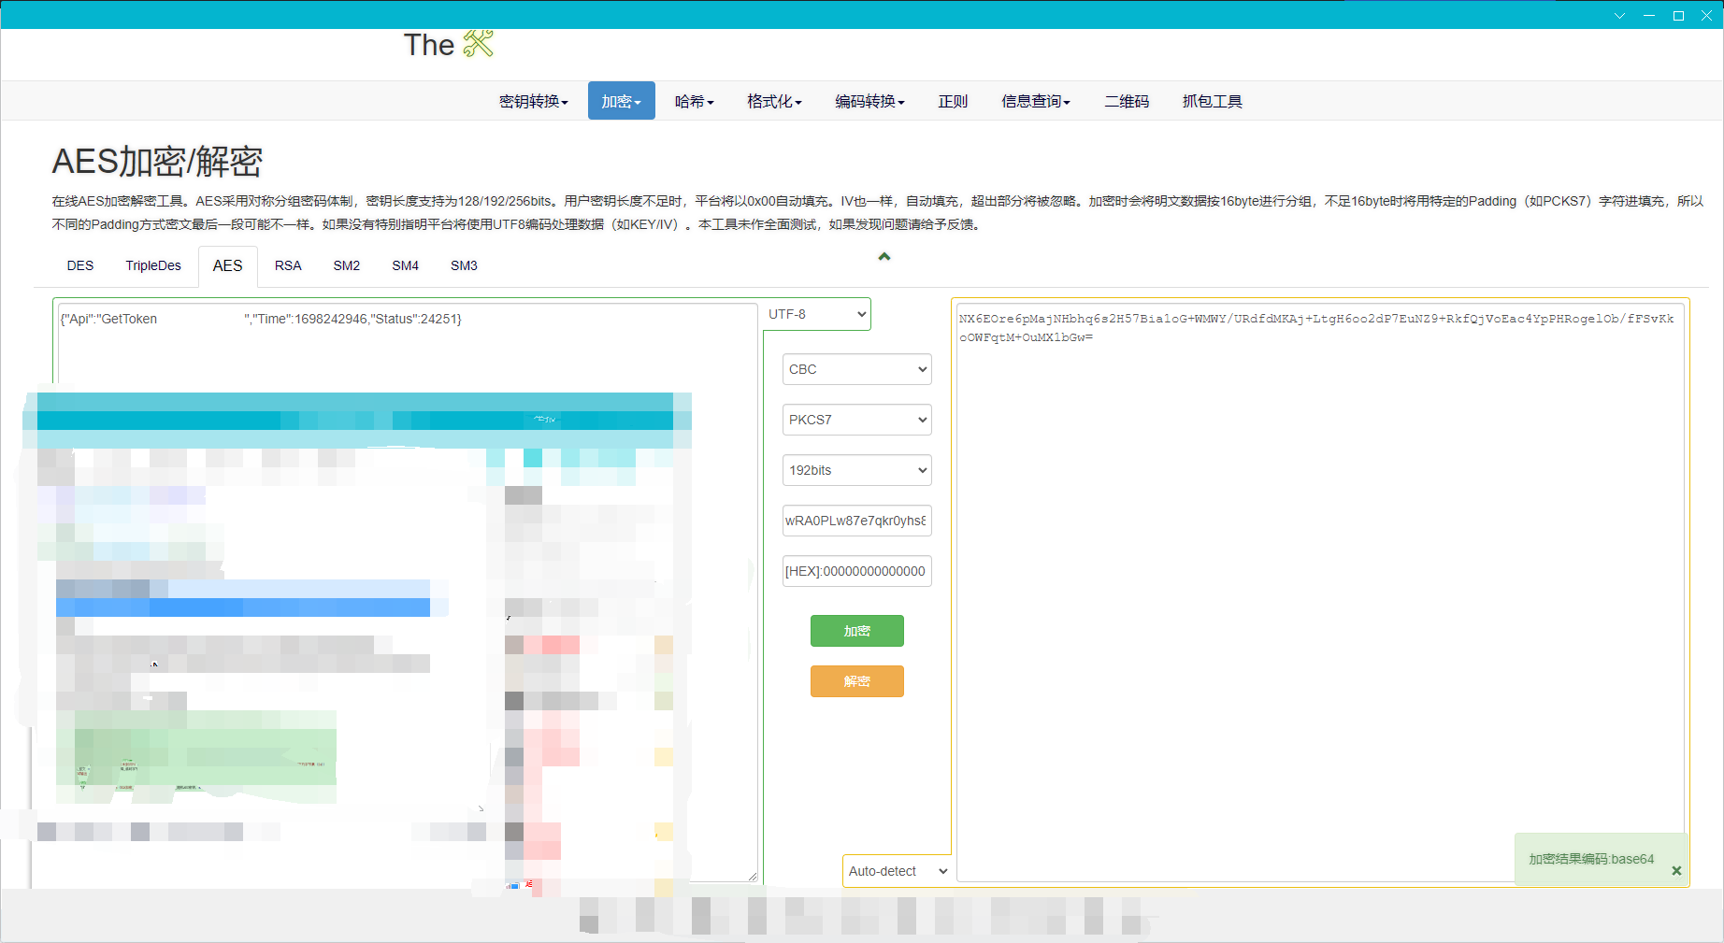Go to the 正则 page
This screenshot has width=1724, height=943.
point(953,101)
